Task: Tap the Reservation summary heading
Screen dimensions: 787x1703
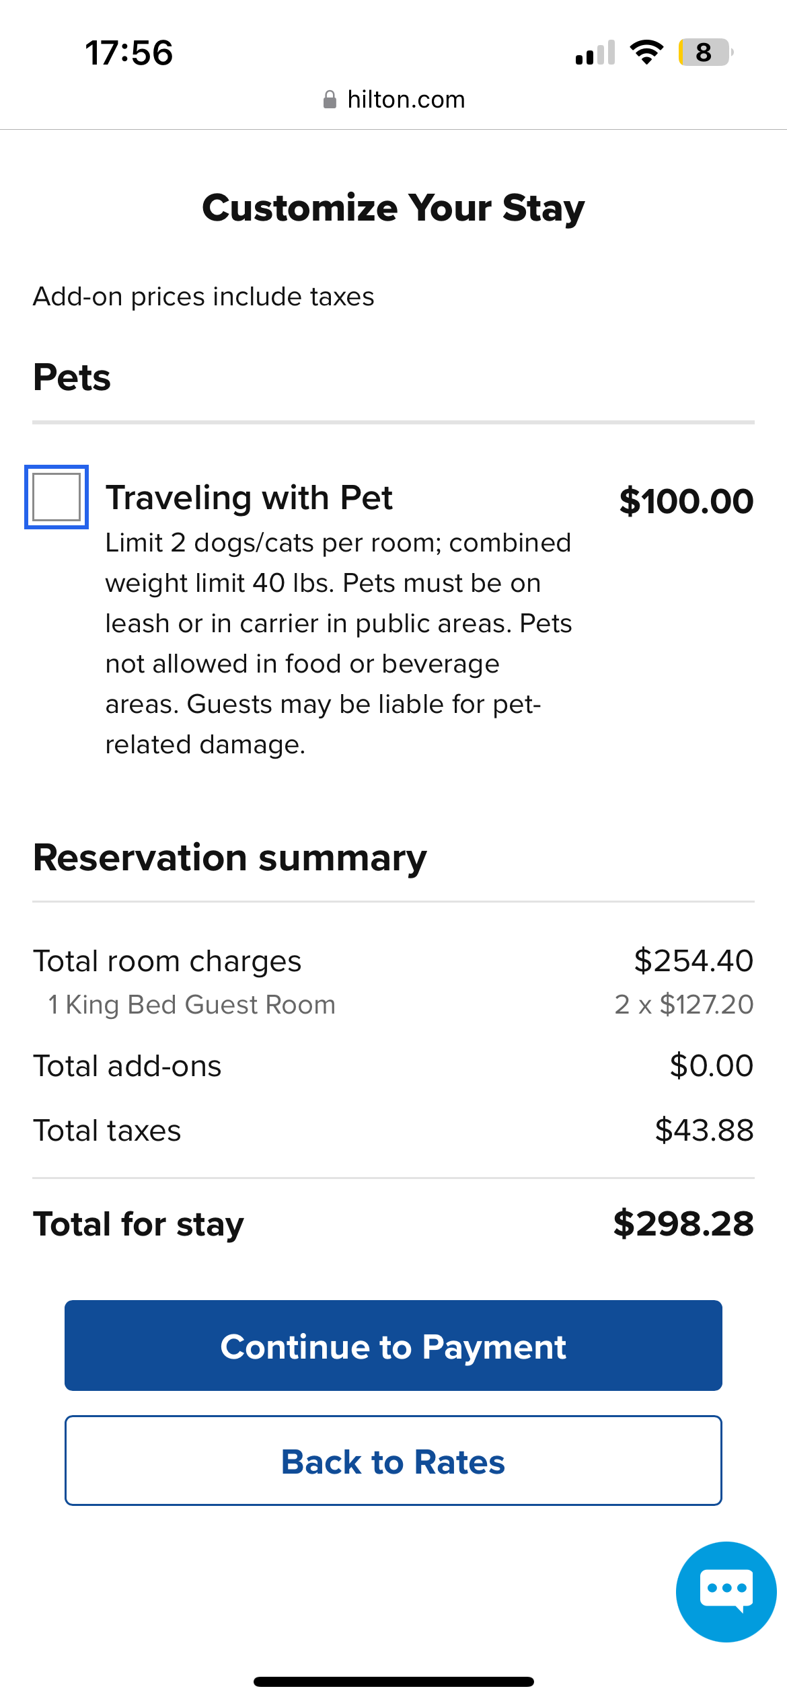Action: coord(230,858)
